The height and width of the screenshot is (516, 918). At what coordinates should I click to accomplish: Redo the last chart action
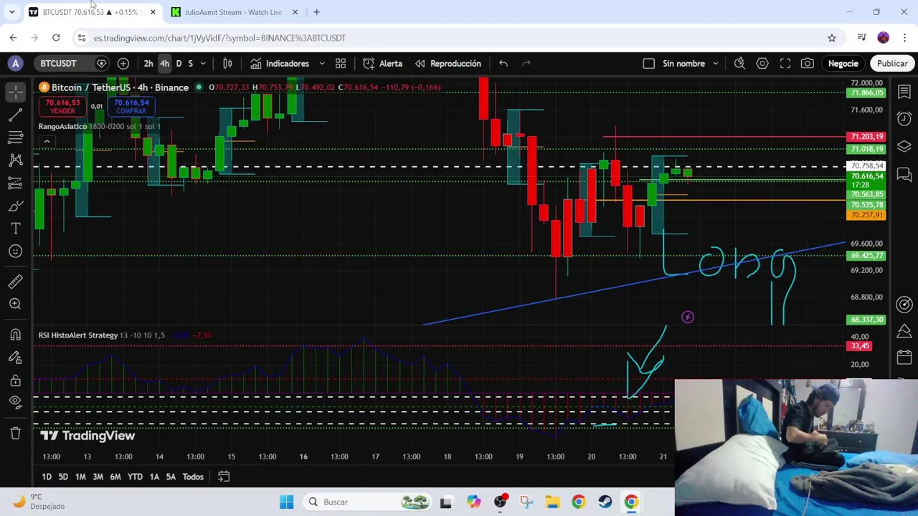pyautogui.click(x=526, y=64)
